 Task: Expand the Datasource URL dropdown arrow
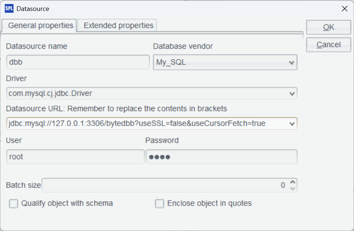pyautogui.click(x=292, y=124)
